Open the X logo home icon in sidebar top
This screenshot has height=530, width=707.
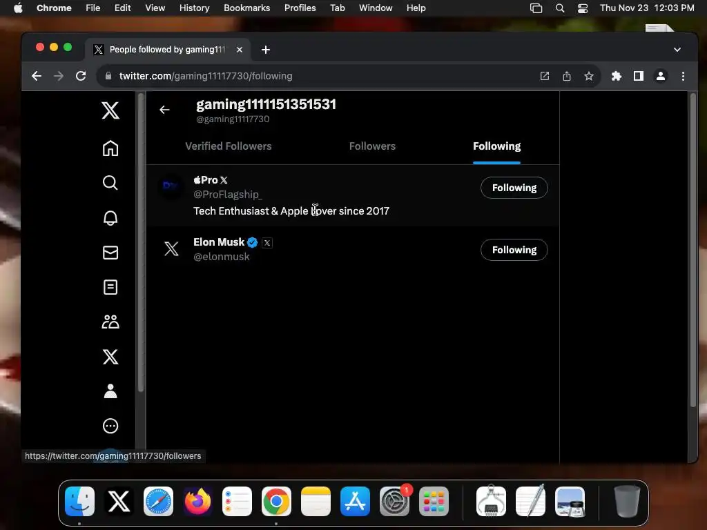pos(110,110)
